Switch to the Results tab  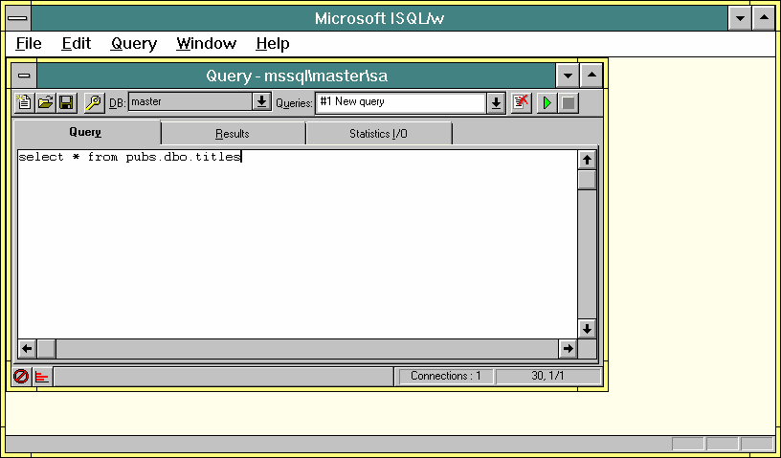pyautogui.click(x=233, y=134)
